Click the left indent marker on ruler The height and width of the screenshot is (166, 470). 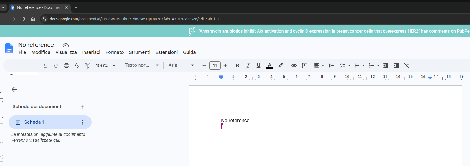click(x=221, y=78)
